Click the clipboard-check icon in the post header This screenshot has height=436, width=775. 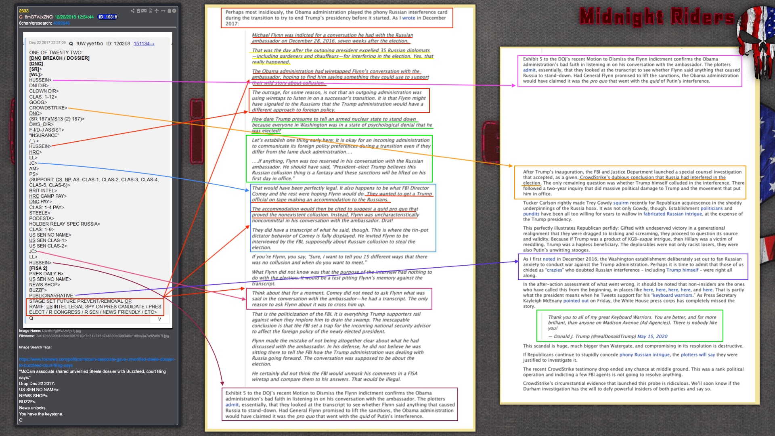[x=138, y=11]
